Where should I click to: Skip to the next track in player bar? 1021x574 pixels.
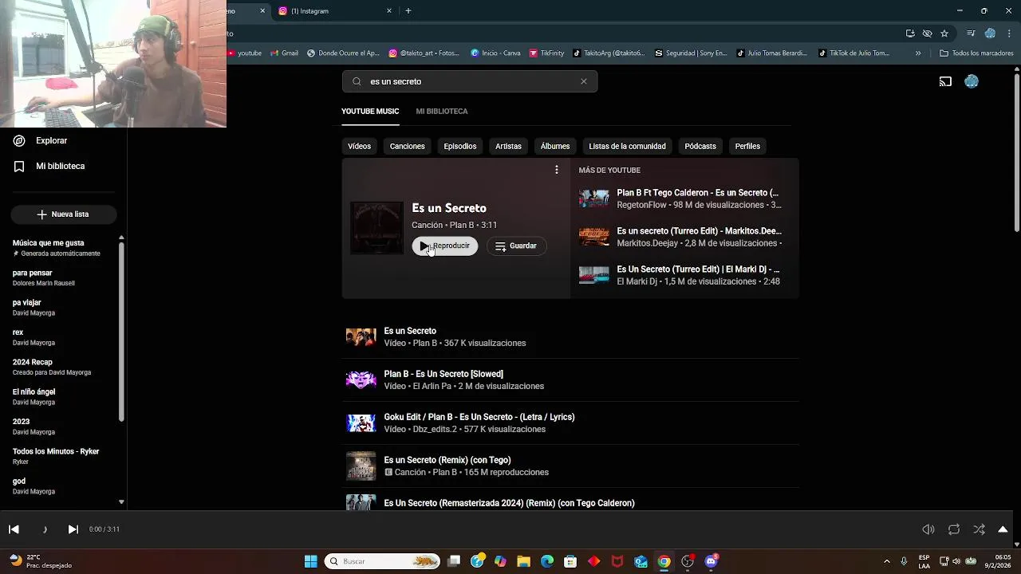(x=73, y=529)
